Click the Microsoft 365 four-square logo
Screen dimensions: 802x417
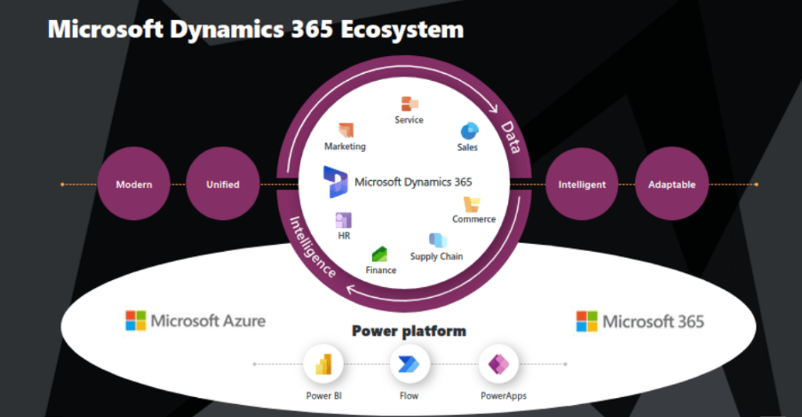(587, 321)
